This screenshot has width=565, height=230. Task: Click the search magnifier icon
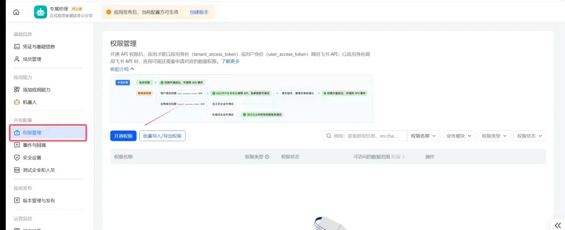pos(329,136)
